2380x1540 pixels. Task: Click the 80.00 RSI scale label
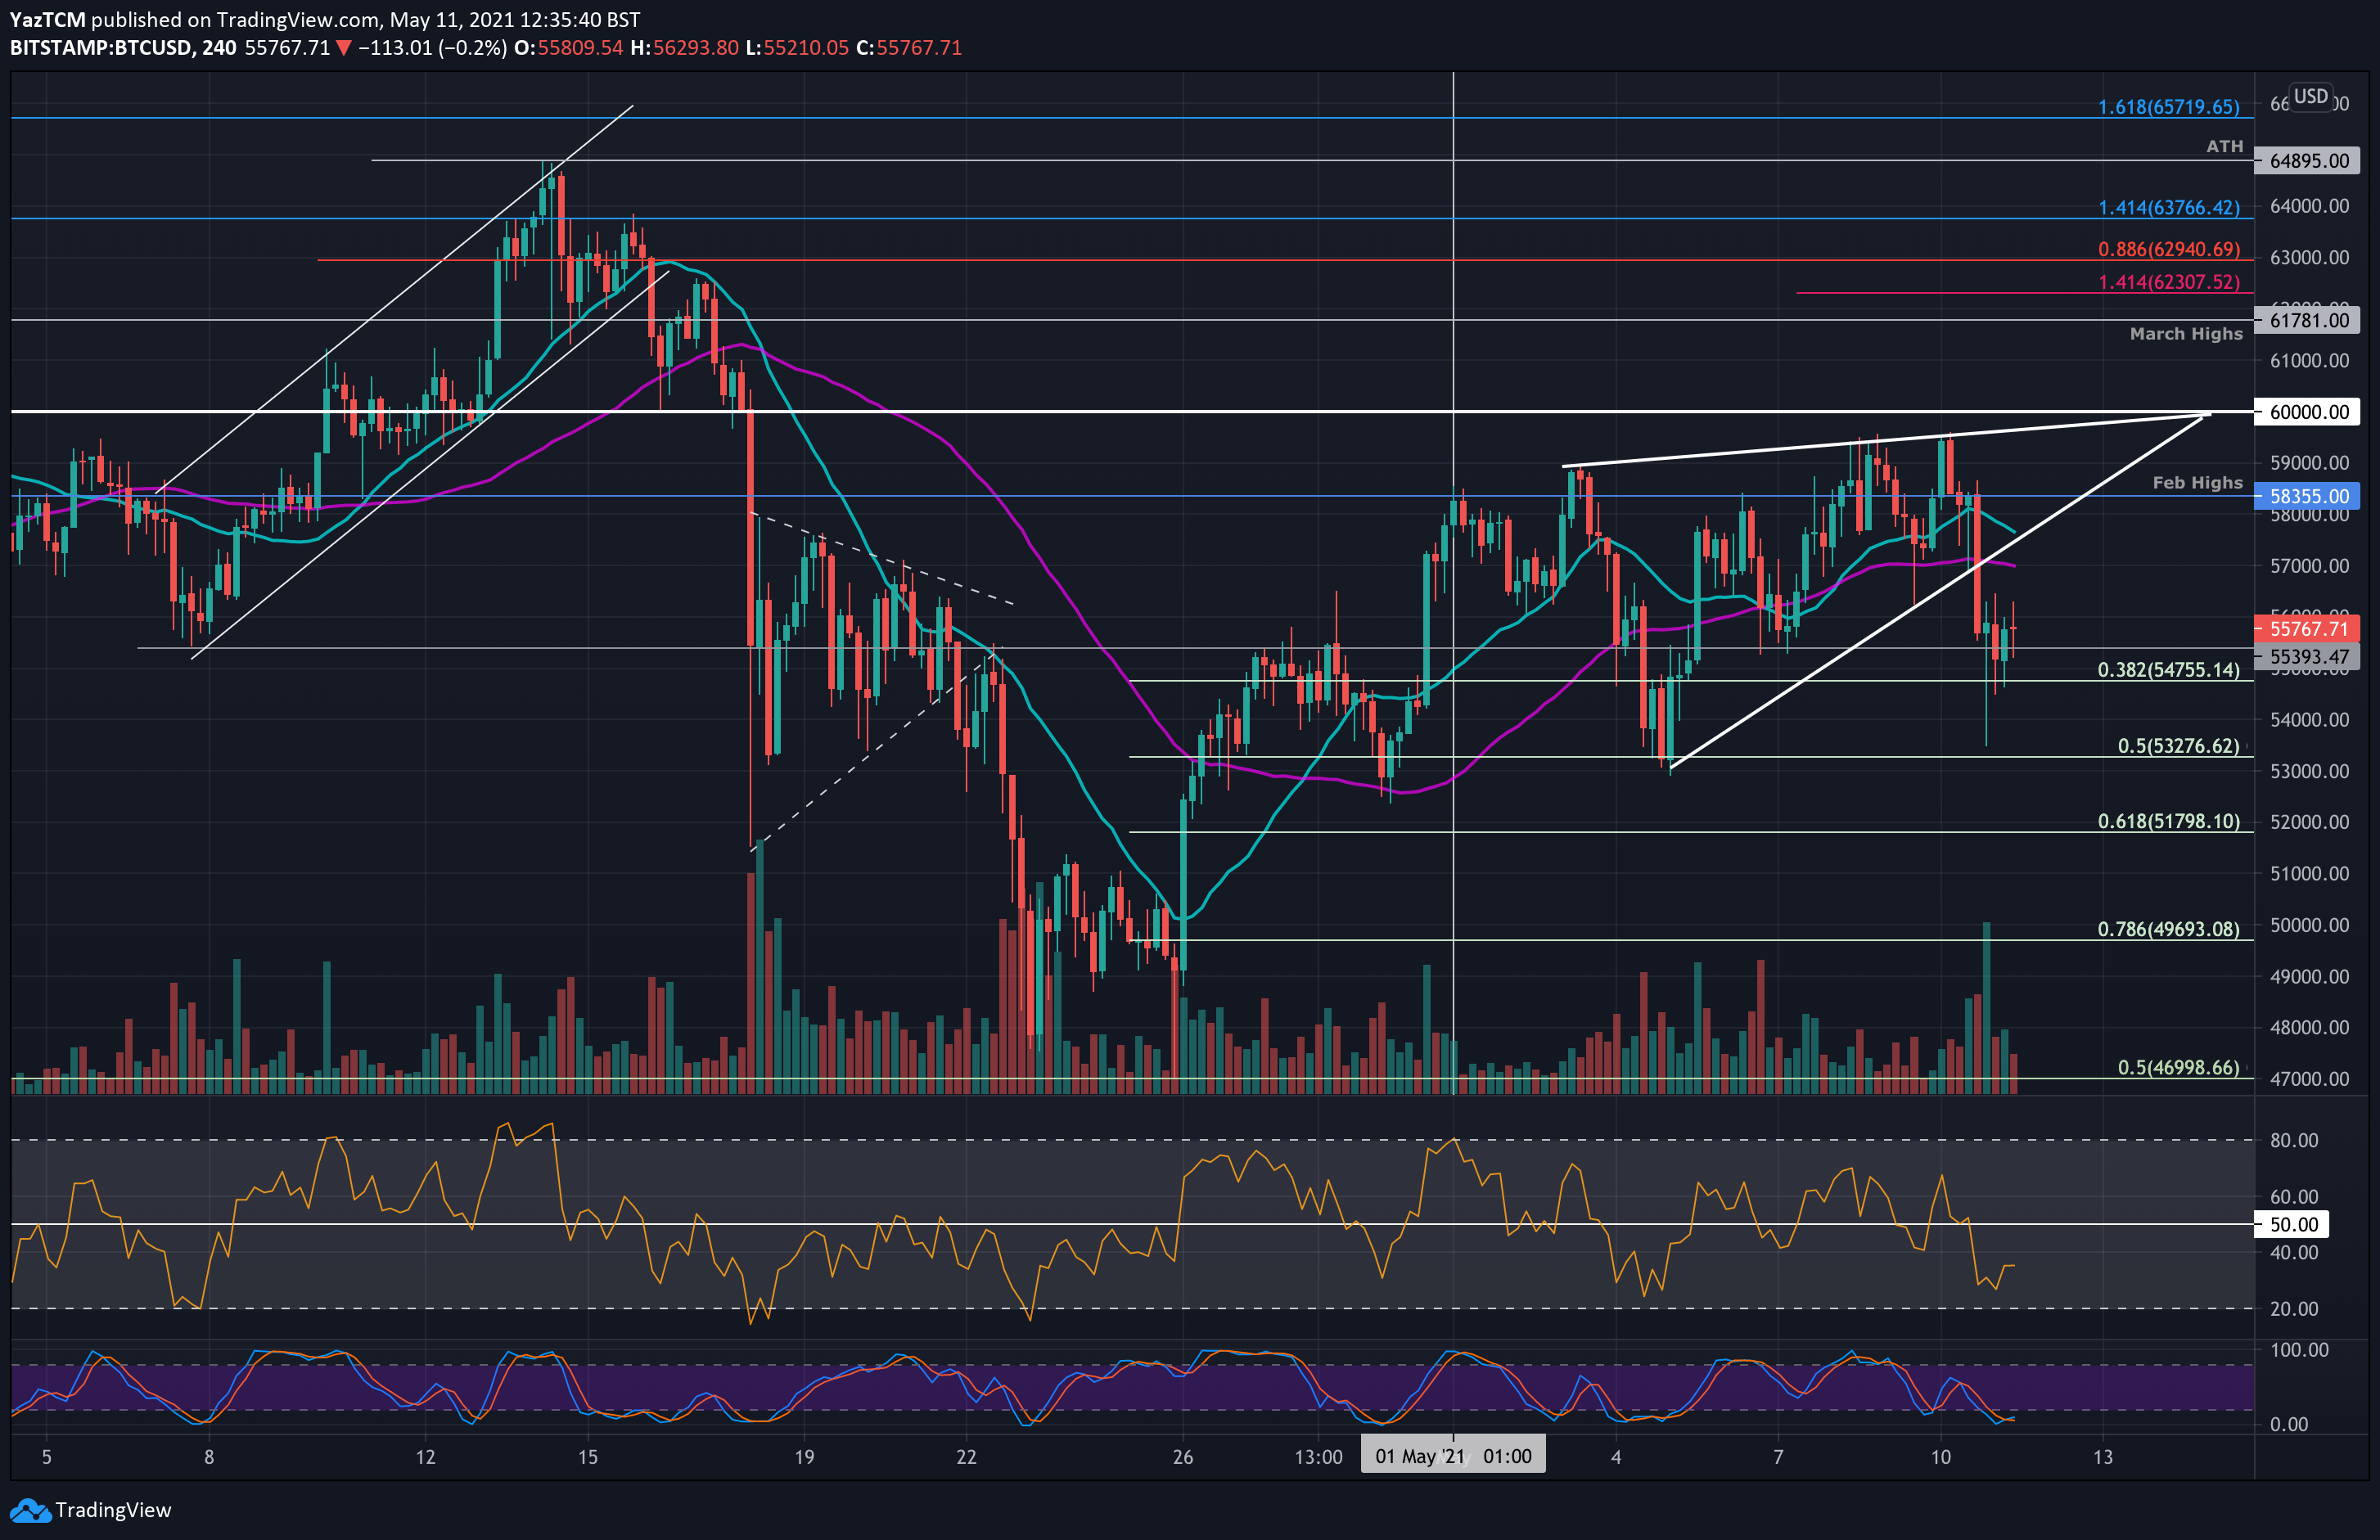coord(2294,1140)
